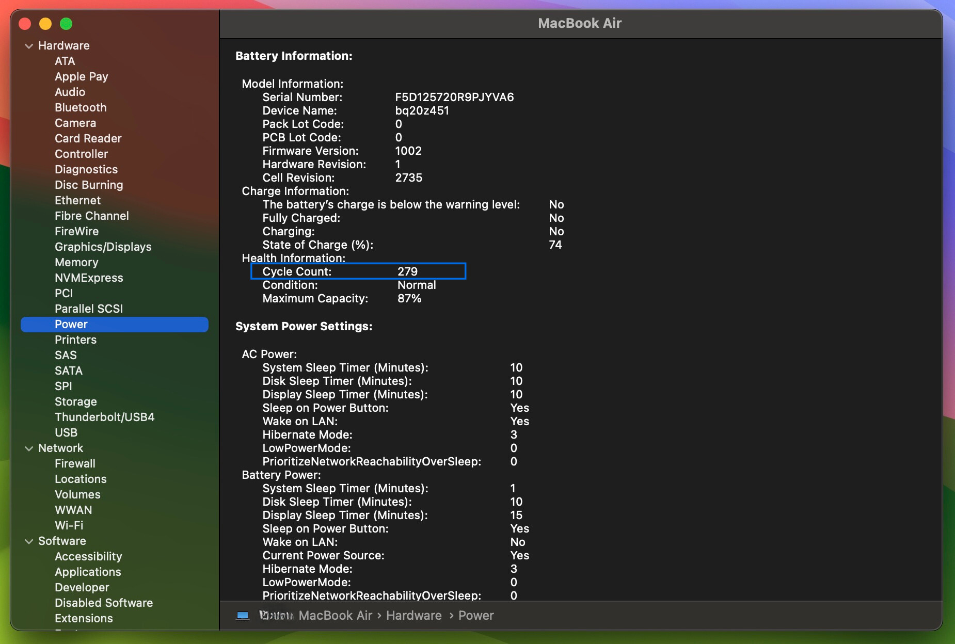Screen dimensions: 955x644
Task: Select Ethernet in the sidebar
Action: 78,200
